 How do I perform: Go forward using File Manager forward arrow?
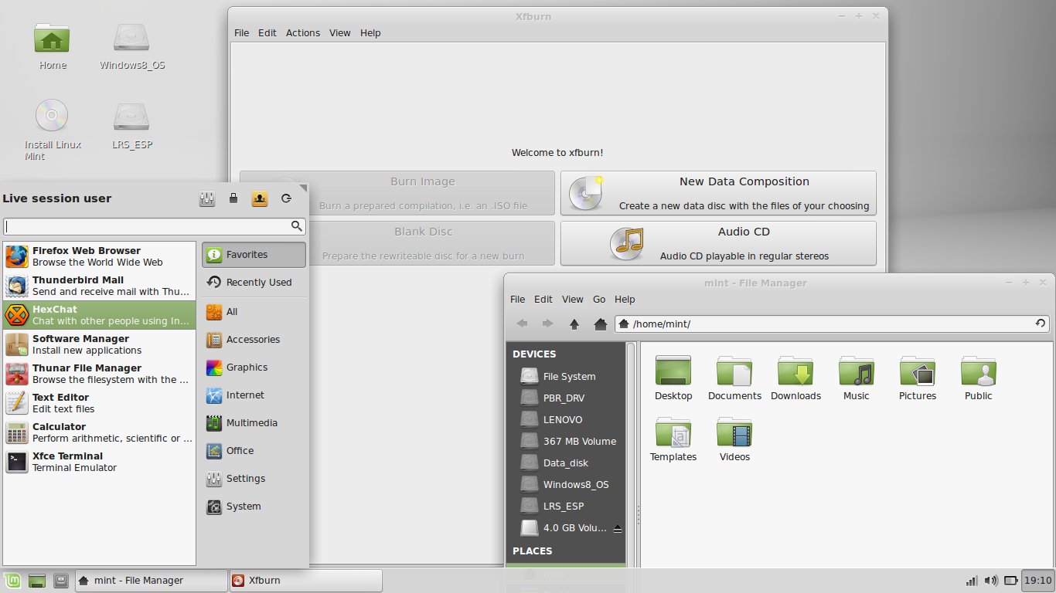coord(547,324)
